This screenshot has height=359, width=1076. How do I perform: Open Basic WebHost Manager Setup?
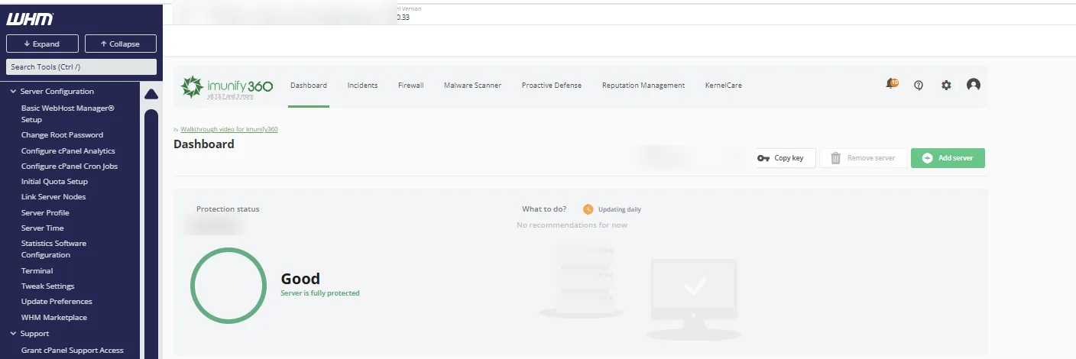pos(67,114)
